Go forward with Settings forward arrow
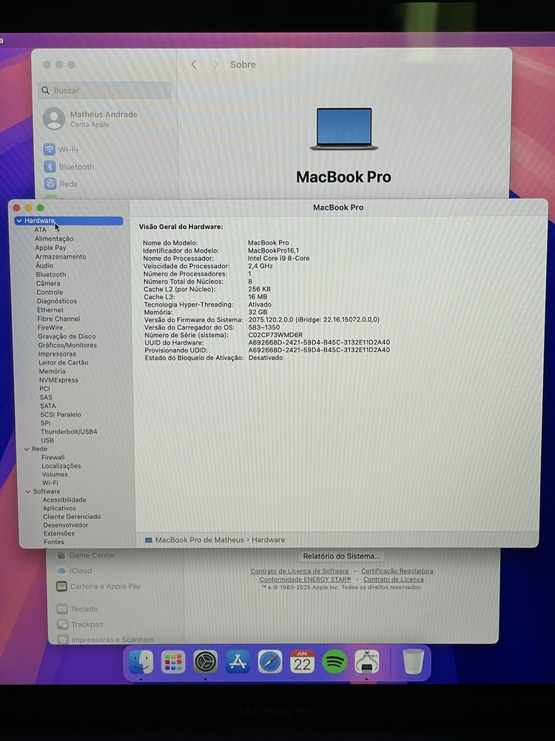 pos(215,64)
